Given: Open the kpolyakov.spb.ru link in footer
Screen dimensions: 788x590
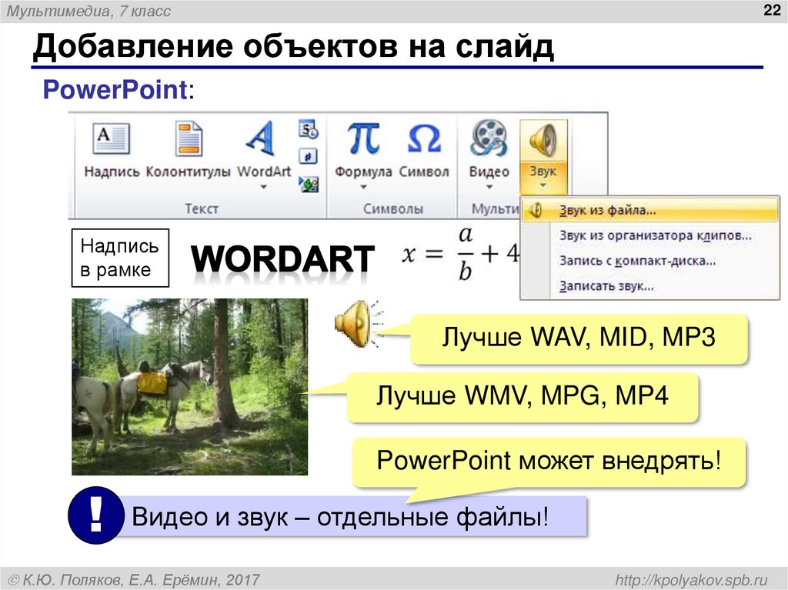Looking at the screenshot, I should pos(692,579).
